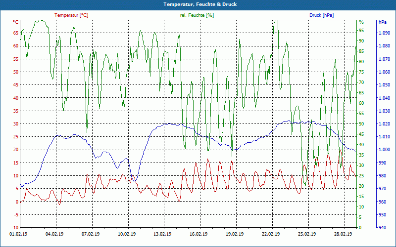The height and width of the screenshot is (247, 396).
Task: Click the '%' unit label on the green axis
Action: tap(361, 22)
